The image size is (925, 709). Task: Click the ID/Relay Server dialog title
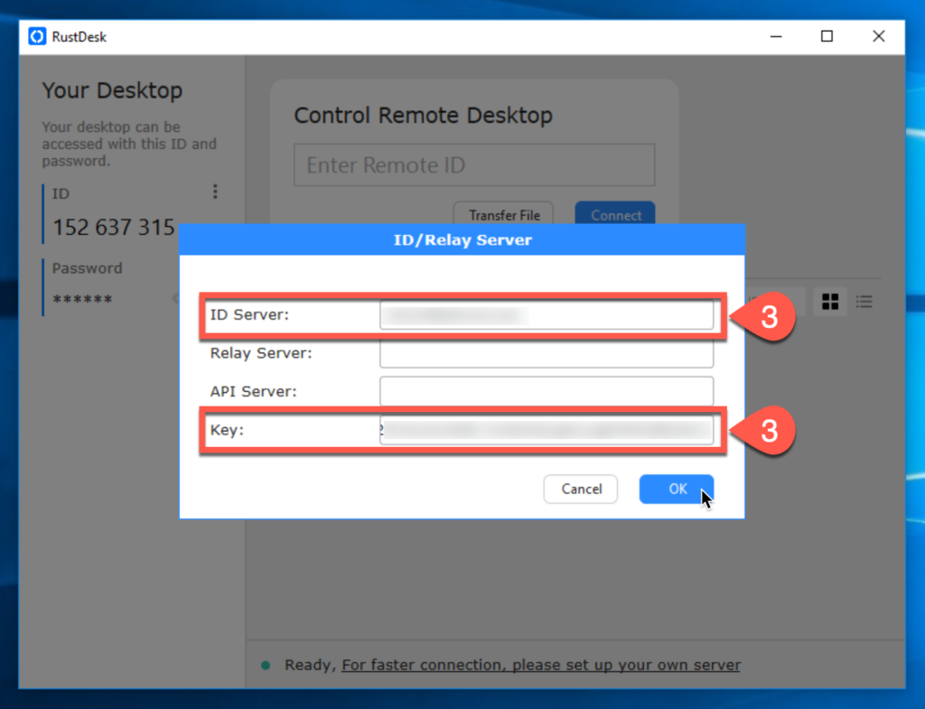click(x=462, y=240)
